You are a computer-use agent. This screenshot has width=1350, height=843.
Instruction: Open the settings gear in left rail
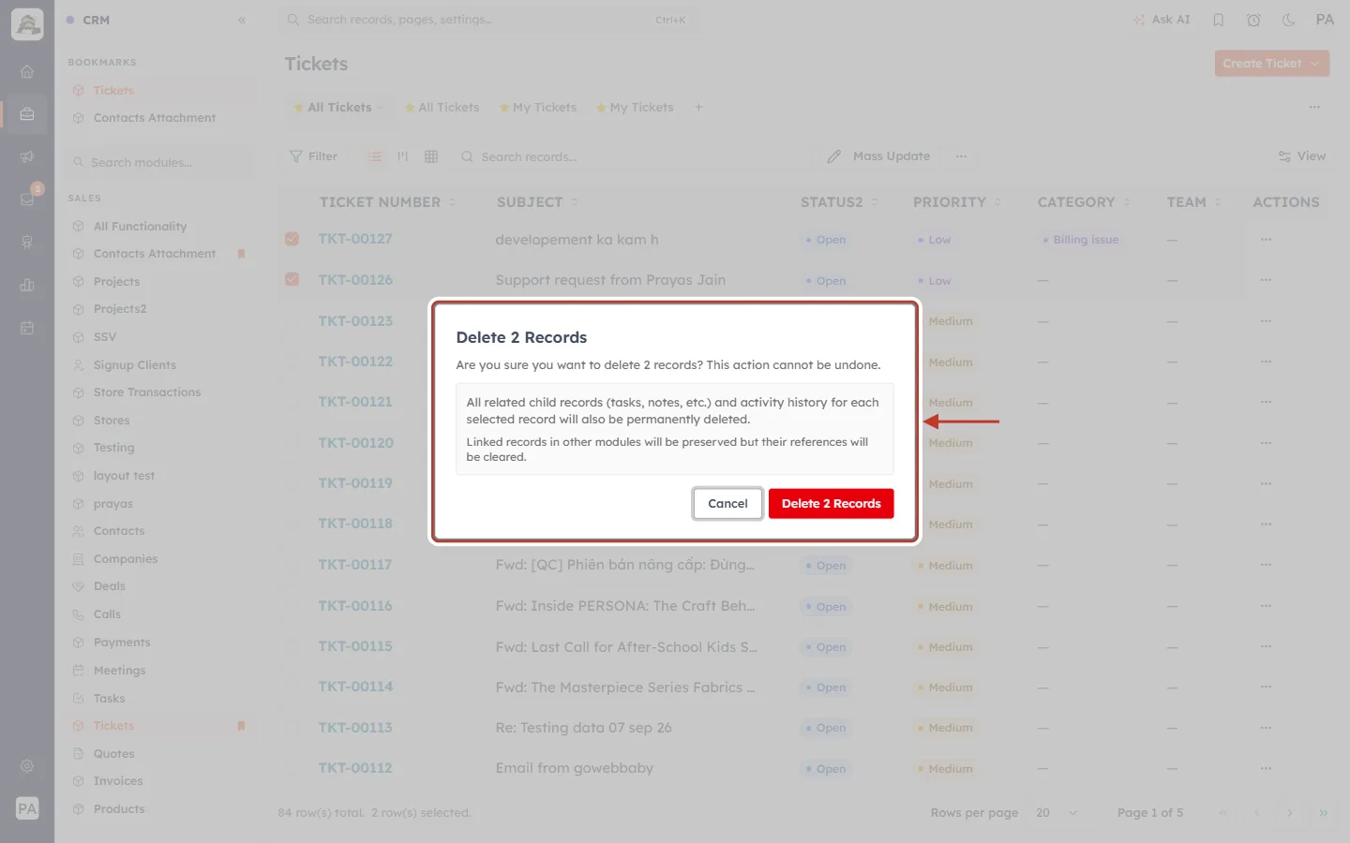27,766
